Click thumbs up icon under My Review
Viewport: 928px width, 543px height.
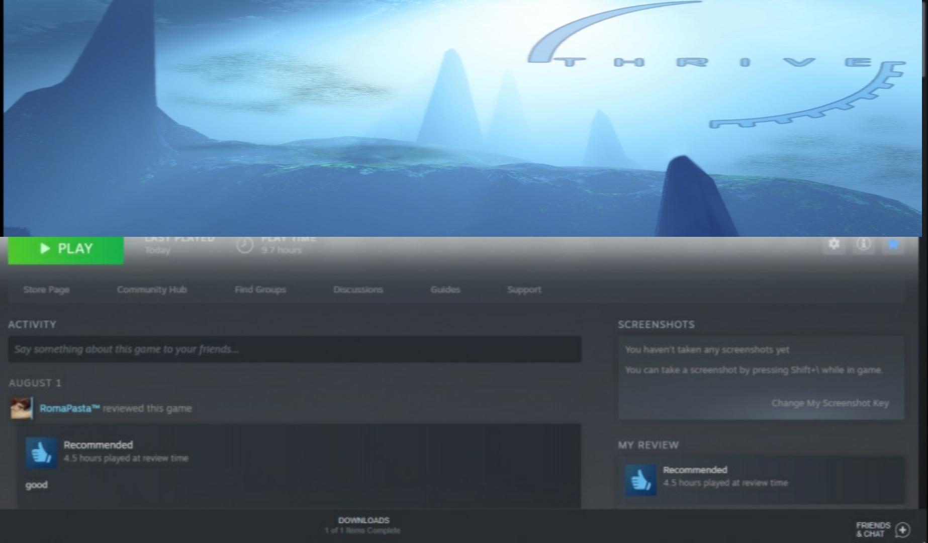click(640, 480)
